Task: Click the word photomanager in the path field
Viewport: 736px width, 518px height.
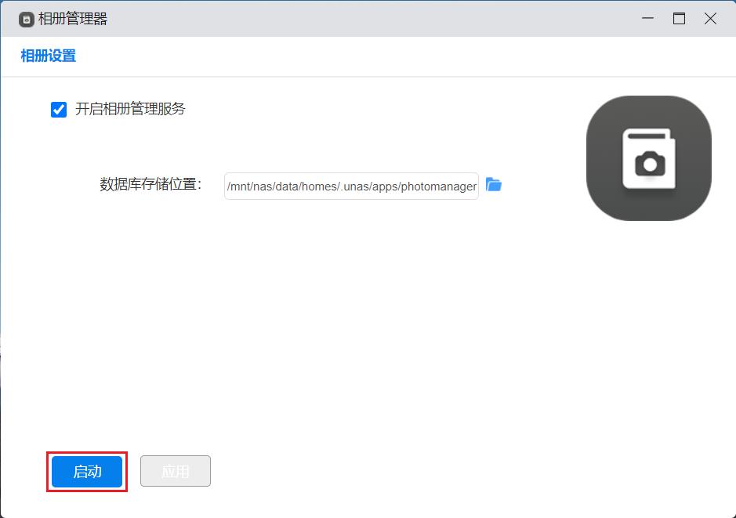Action: click(438, 187)
